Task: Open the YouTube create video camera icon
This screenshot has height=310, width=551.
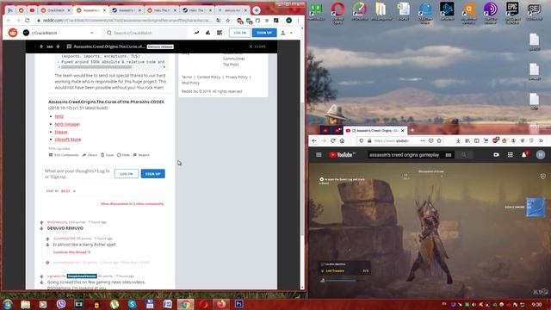Action: pos(496,155)
